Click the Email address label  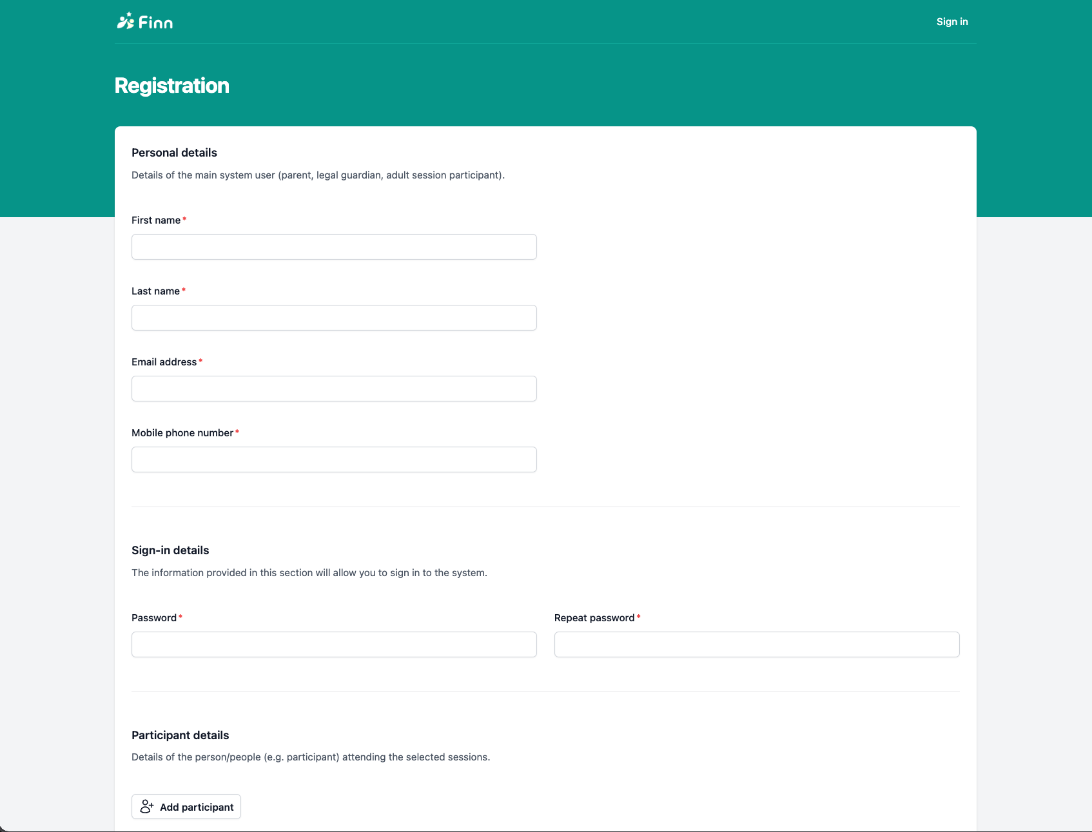164,362
